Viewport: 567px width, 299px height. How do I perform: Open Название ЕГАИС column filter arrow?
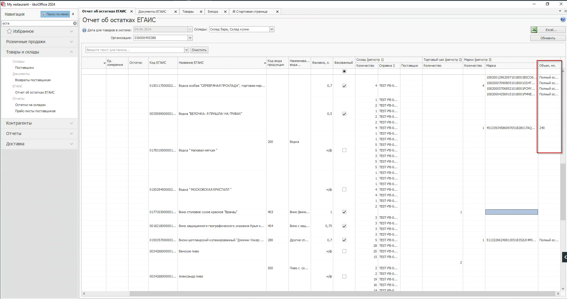265,63
